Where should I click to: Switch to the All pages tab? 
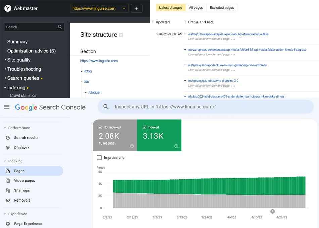click(196, 8)
